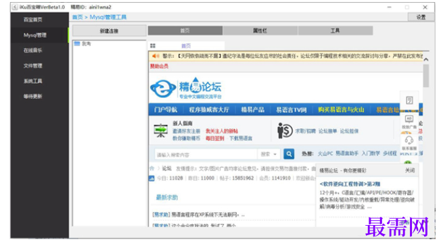Focus the forum search input field

click(206, 155)
